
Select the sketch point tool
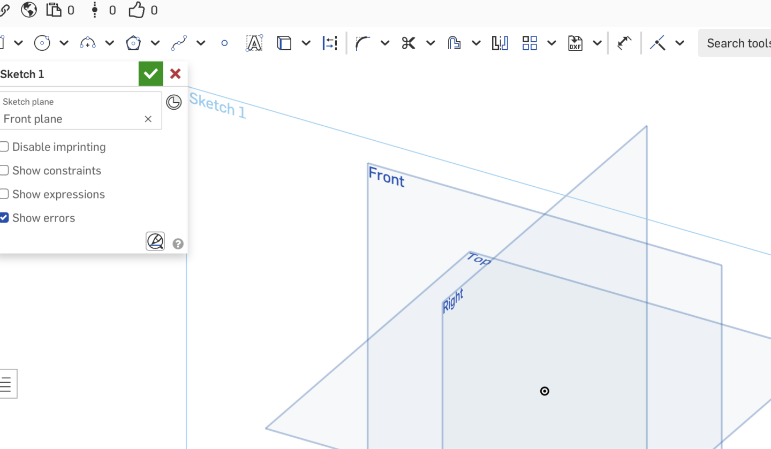[224, 43]
